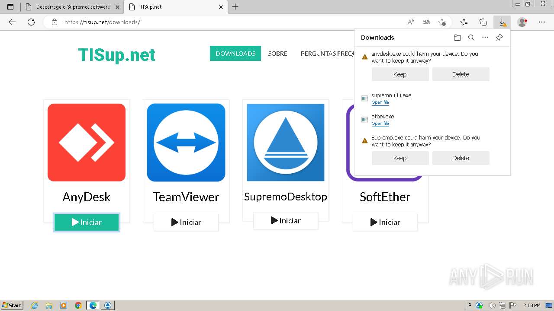Screen dimensions: 554x311
Task: Launch Internet Explorer from the taskbar
Action: (x=35, y=305)
